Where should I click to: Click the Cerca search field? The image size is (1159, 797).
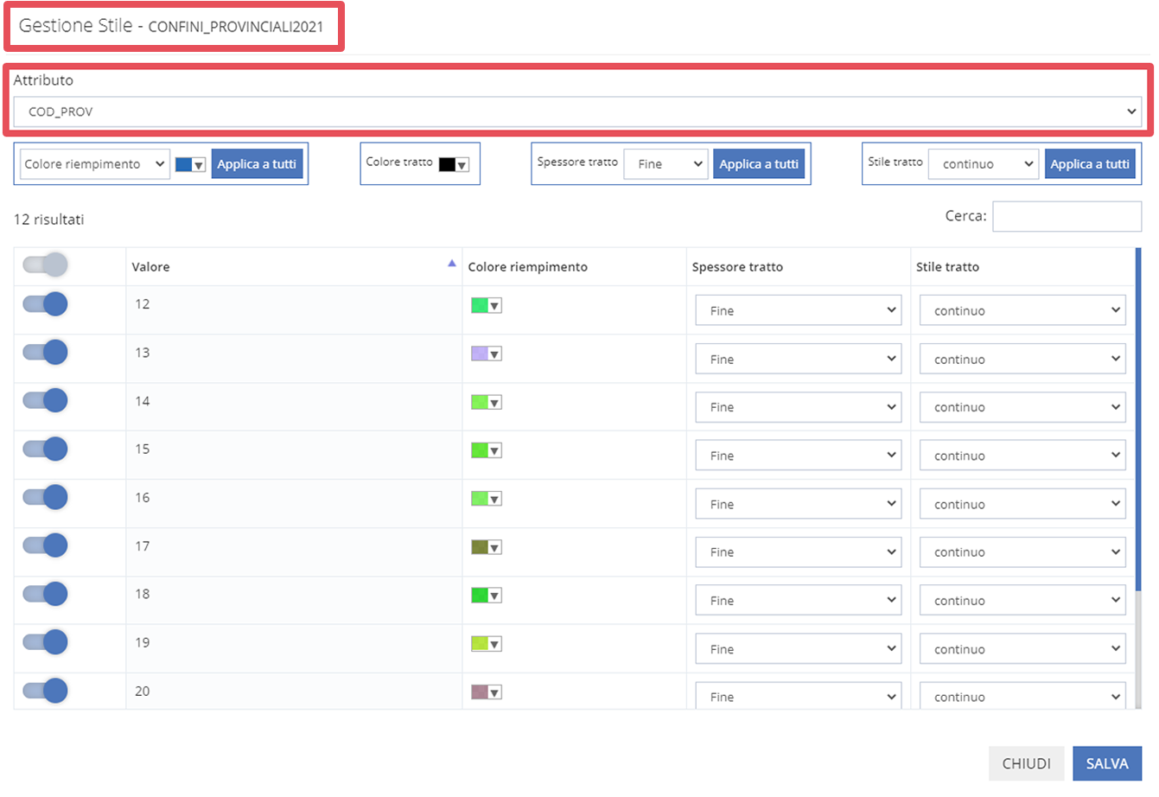(x=1067, y=217)
